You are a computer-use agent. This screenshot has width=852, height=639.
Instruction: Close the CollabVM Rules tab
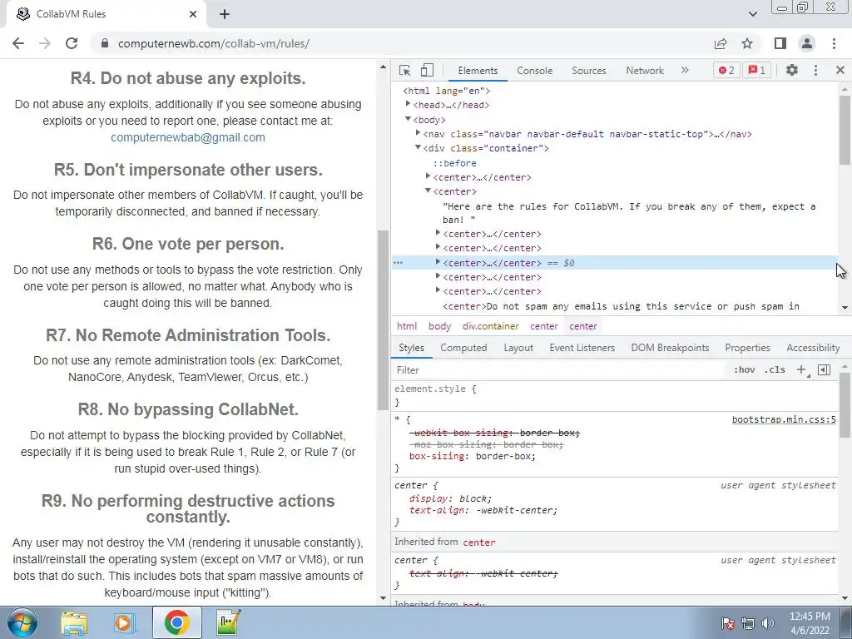[193, 14]
